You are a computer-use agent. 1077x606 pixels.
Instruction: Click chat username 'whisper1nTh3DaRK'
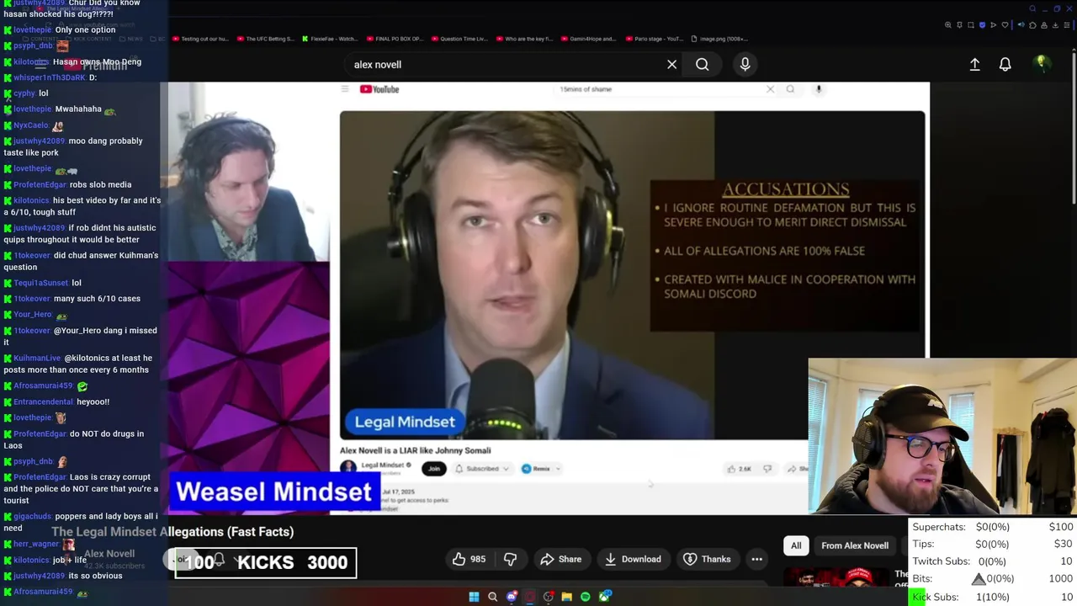tap(50, 77)
